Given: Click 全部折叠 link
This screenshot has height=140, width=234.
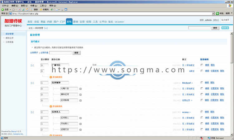Looking at the screenshot, I should coord(44,52).
